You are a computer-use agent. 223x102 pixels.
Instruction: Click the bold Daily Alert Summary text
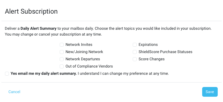39,28
